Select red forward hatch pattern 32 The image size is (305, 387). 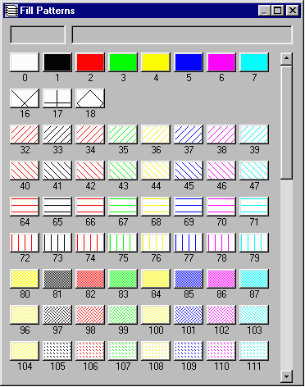pyautogui.click(x=25, y=134)
